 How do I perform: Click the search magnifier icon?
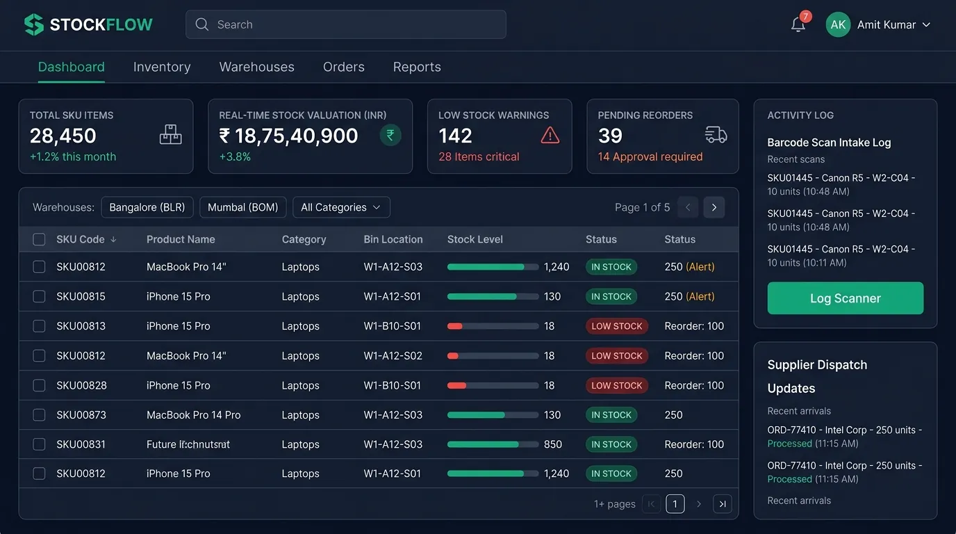(x=202, y=24)
